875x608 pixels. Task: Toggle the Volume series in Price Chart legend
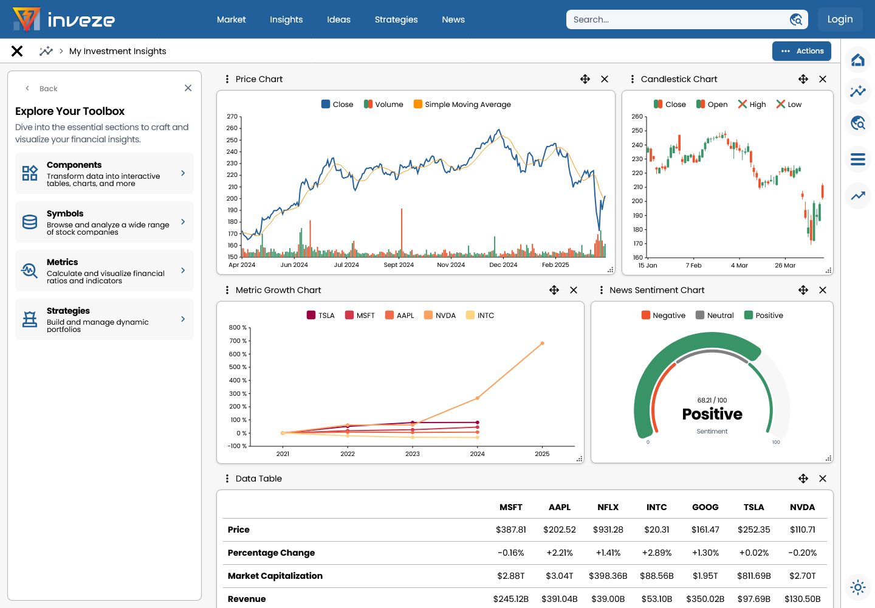click(383, 105)
